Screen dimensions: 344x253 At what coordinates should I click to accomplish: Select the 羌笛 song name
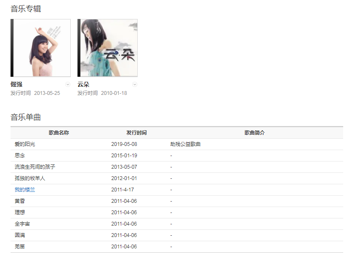(20, 247)
